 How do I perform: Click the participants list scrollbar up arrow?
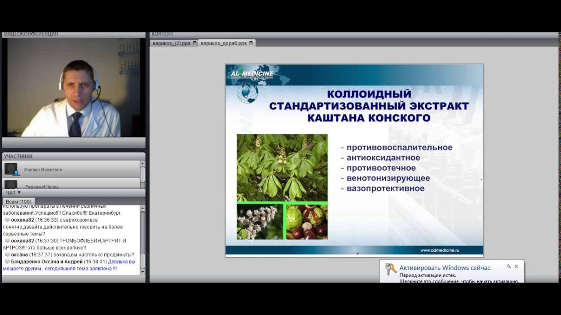[x=142, y=164]
